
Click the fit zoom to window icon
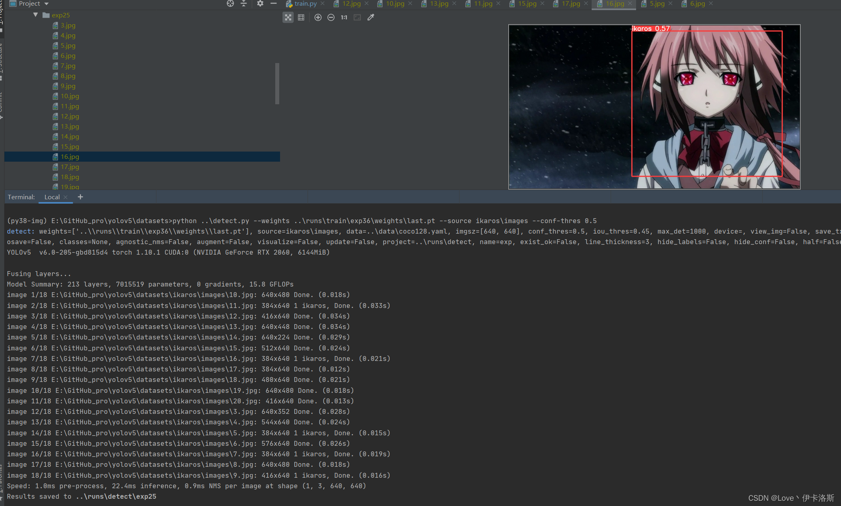tap(357, 17)
